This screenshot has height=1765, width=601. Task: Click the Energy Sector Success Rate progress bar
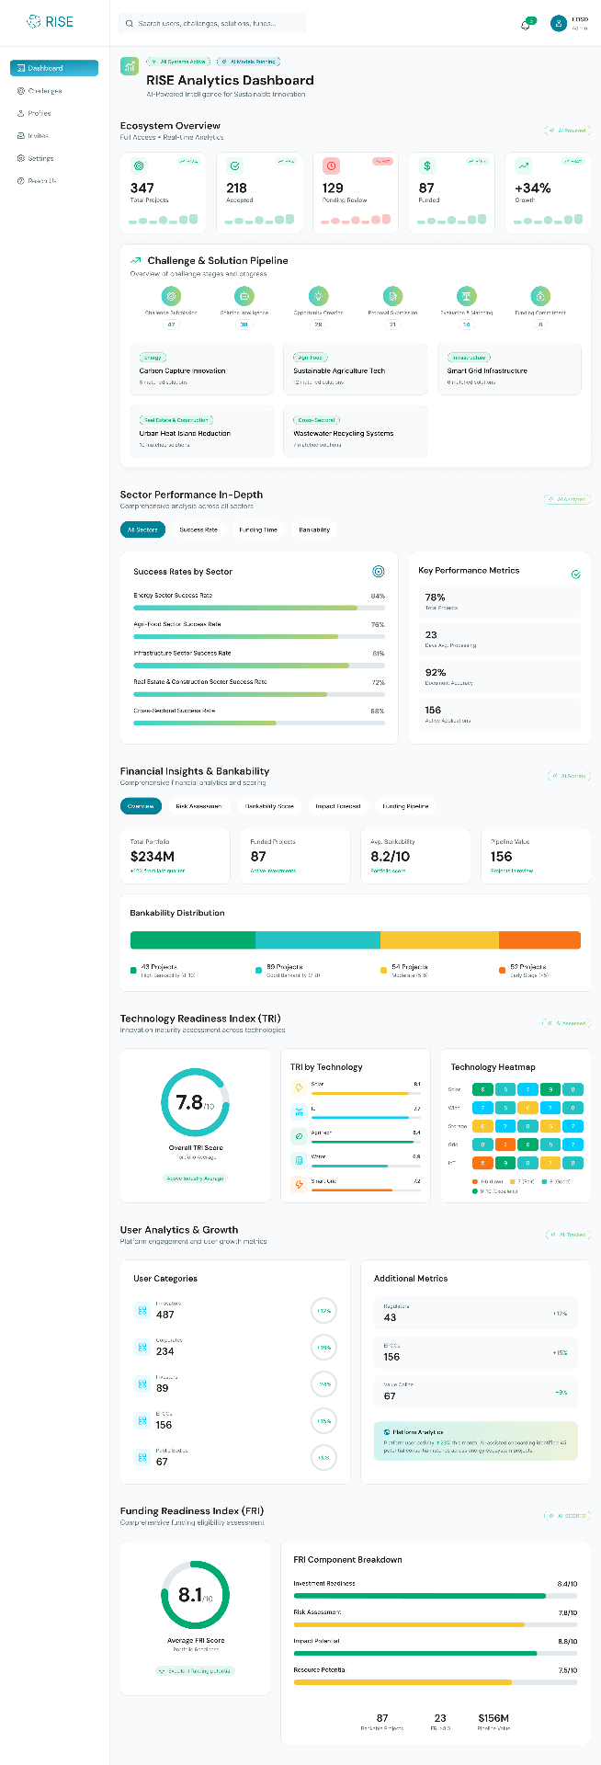pyautogui.click(x=259, y=608)
